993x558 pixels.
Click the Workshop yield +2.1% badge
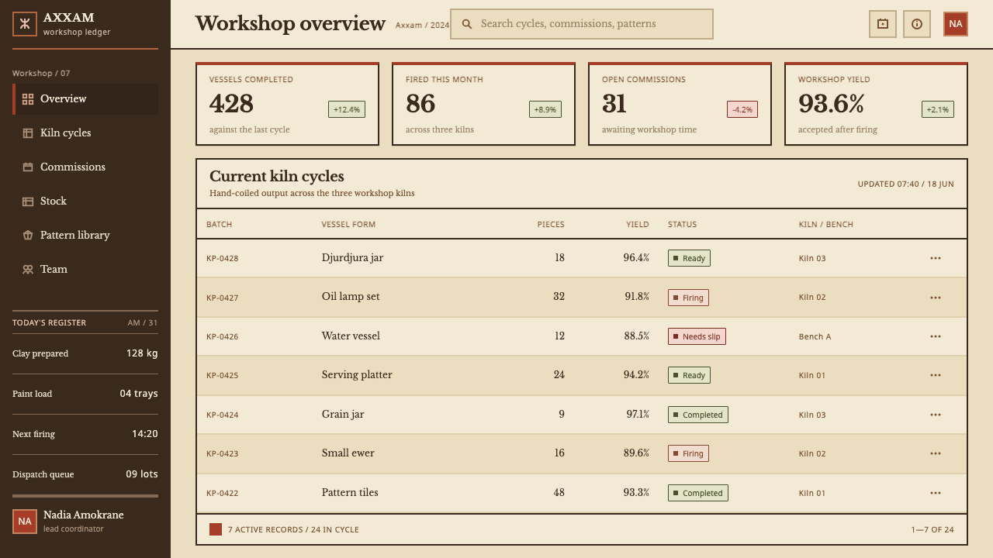point(938,109)
